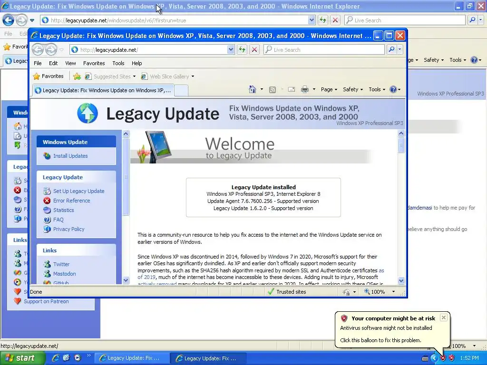Click Stop icon in front IE window
This screenshot has width=487, height=365.
[254, 49]
